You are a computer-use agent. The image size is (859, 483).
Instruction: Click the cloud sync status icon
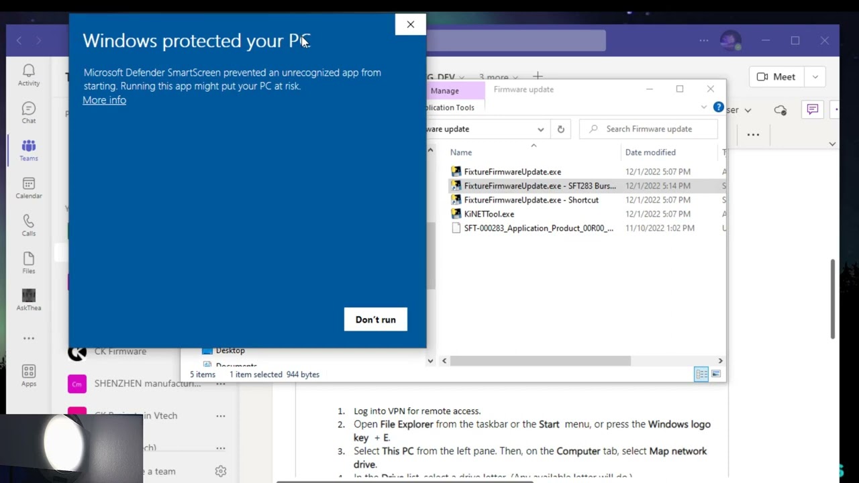(x=780, y=109)
